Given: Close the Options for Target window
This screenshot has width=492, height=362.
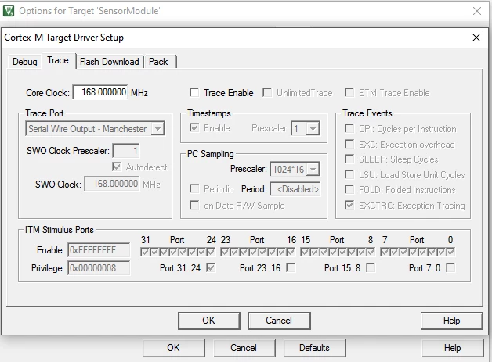Looking at the screenshot, I should tap(477, 11).
